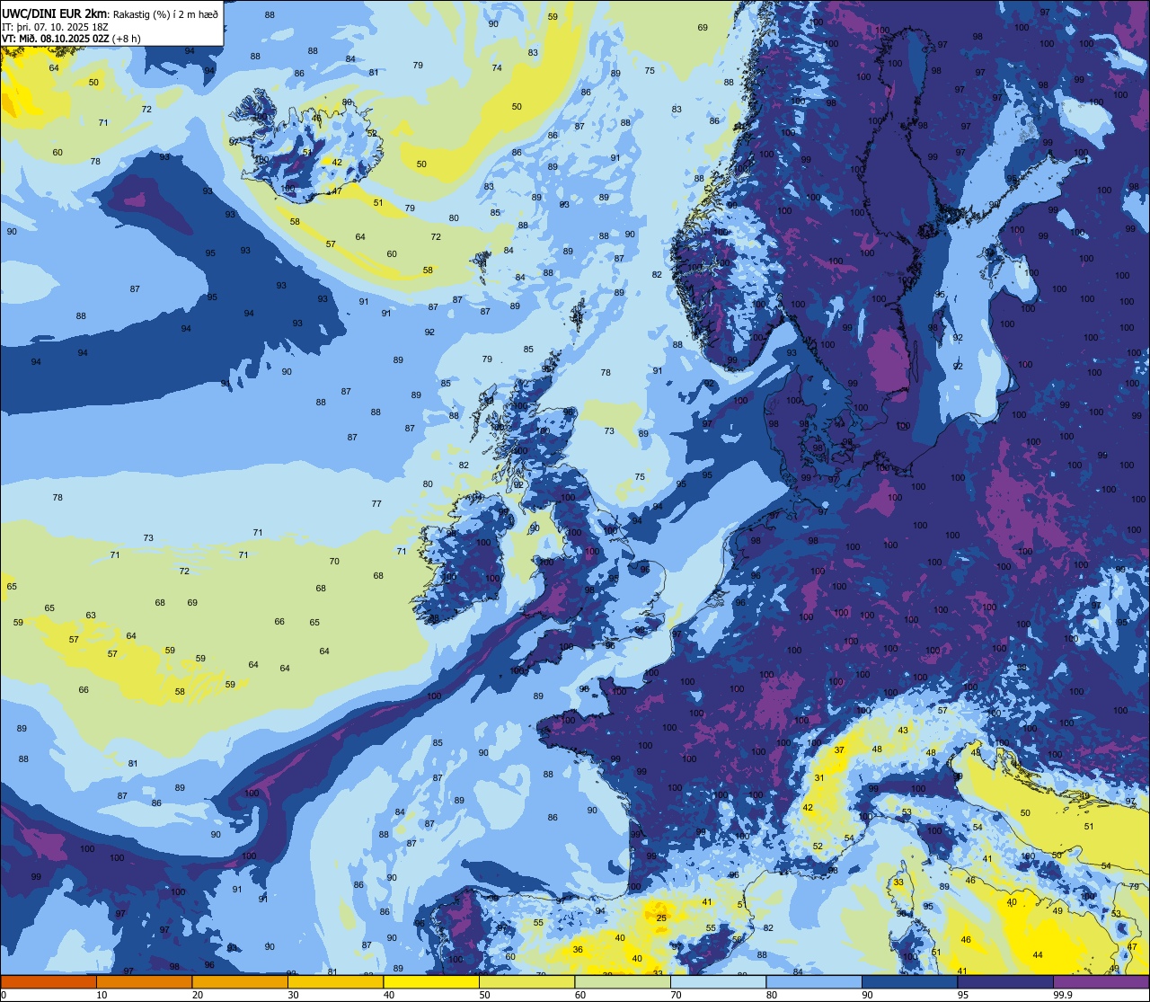Image resolution: width=1150 pixels, height=1002 pixels.
Task: Click the "VT: Mið. 08.10.2025 02Z (+8 h)" line
Action: pyautogui.click(x=71, y=38)
